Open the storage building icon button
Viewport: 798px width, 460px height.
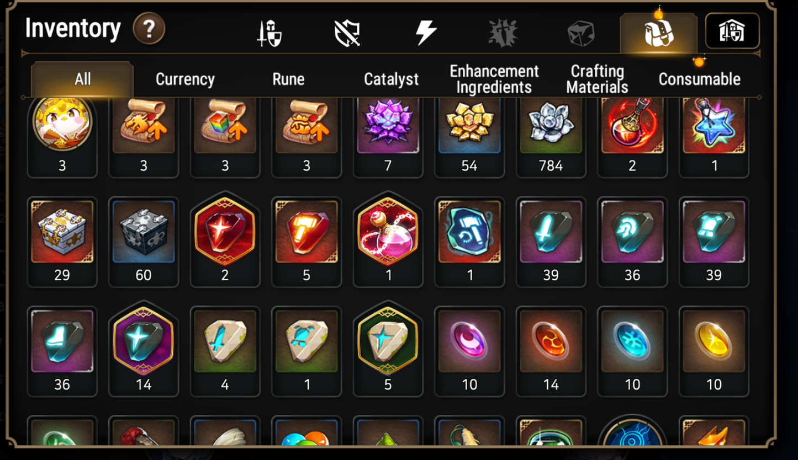(732, 31)
